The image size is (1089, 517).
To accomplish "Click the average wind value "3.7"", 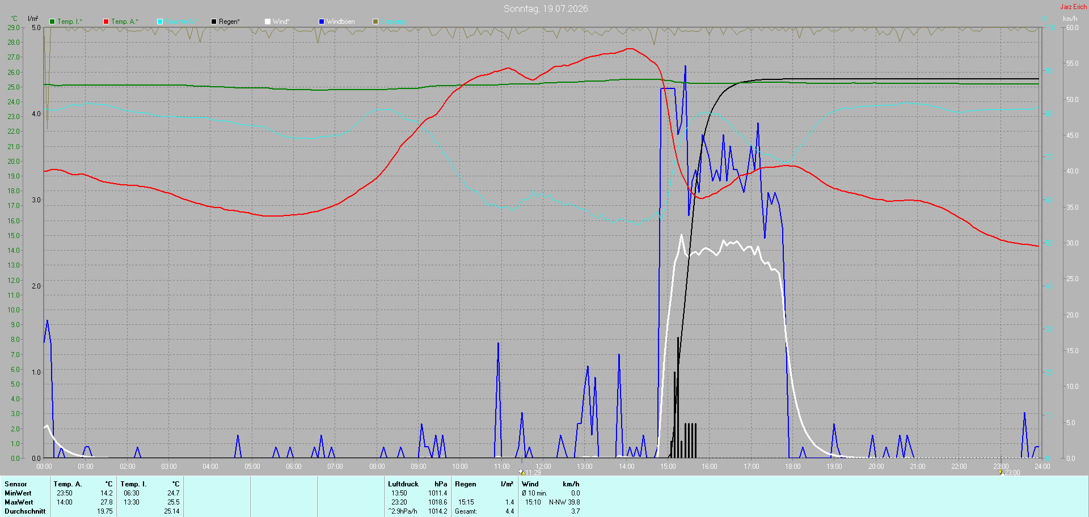I will point(576,511).
